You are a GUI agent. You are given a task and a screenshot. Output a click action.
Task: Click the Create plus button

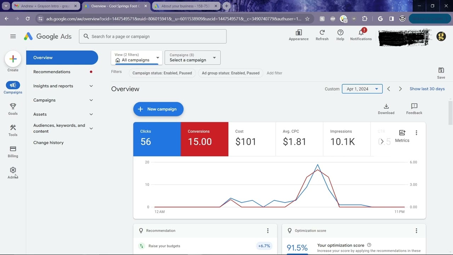click(13, 59)
